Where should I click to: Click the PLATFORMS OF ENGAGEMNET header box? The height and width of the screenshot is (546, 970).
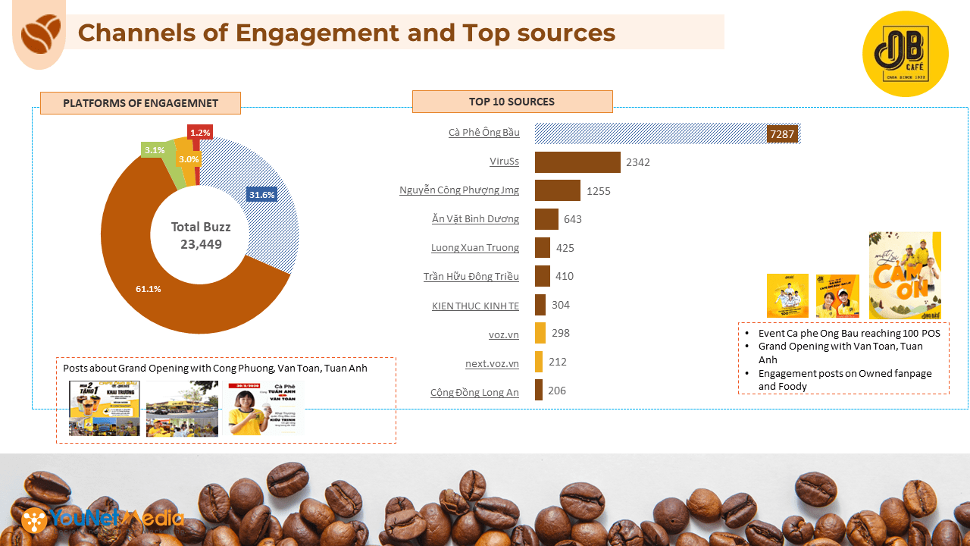[140, 103]
